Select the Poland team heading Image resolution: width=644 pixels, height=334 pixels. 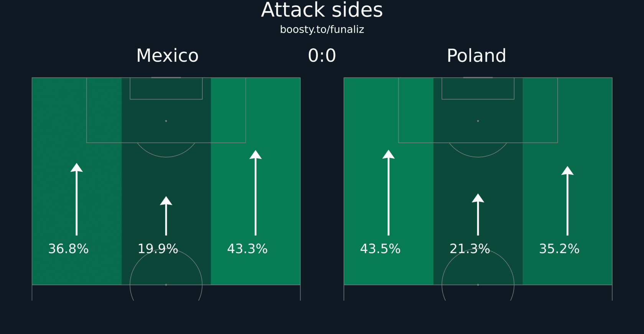tap(476, 56)
